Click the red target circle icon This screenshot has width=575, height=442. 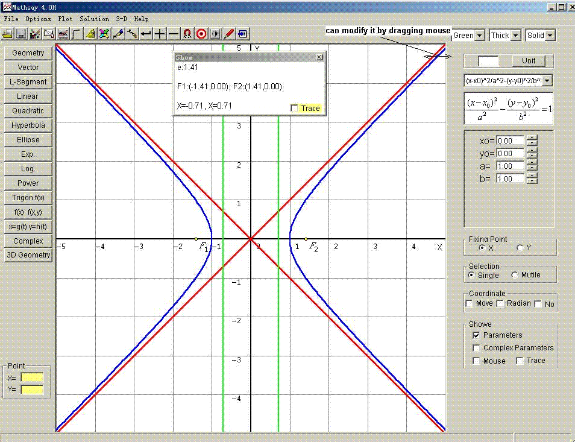pos(201,34)
